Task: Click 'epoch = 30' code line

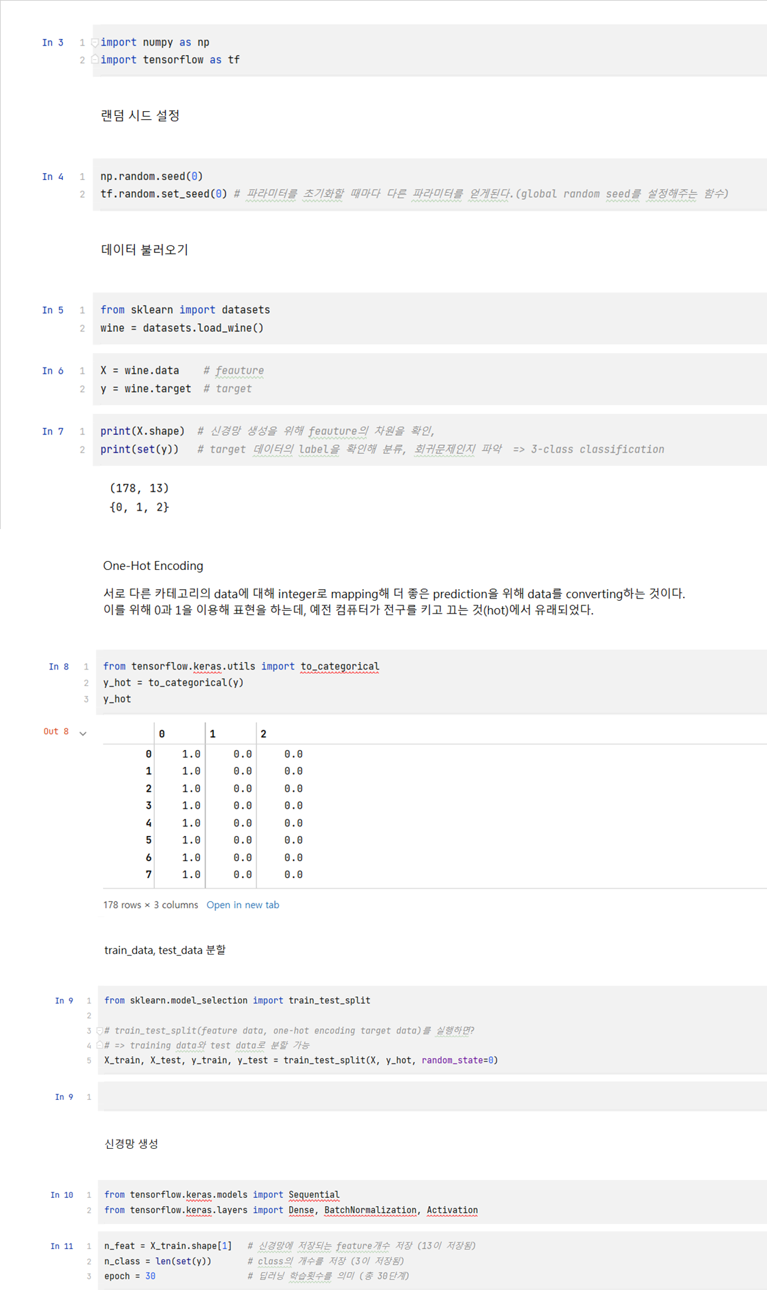Action: click(130, 1276)
